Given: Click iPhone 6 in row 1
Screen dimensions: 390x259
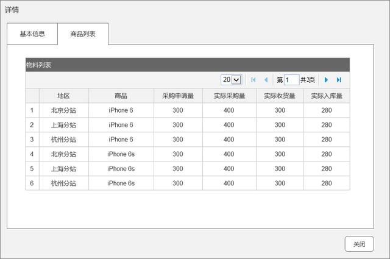Looking at the screenshot, I should click(121, 110).
